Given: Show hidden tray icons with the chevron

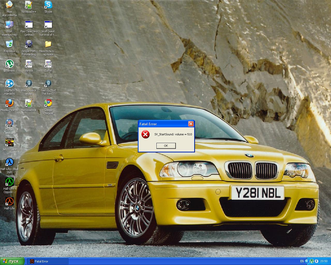Looking at the screenshot, I should (307, 261).
